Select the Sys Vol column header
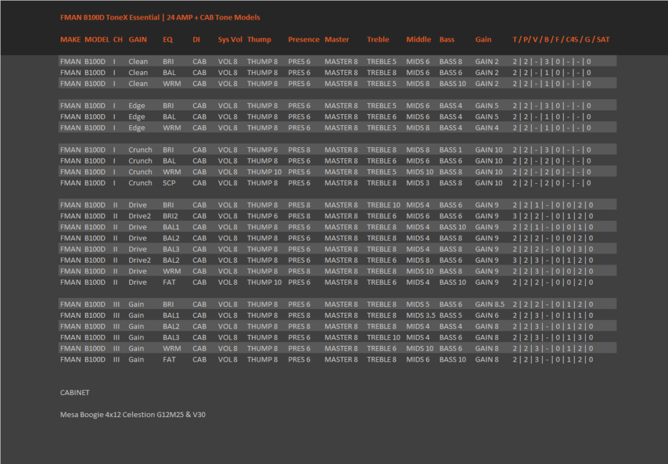 (230, 40)
